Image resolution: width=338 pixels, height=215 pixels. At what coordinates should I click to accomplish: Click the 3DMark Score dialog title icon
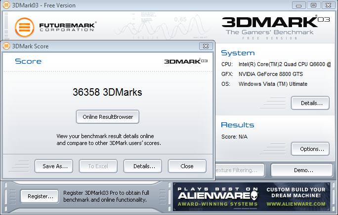click(x=6, y=46)
